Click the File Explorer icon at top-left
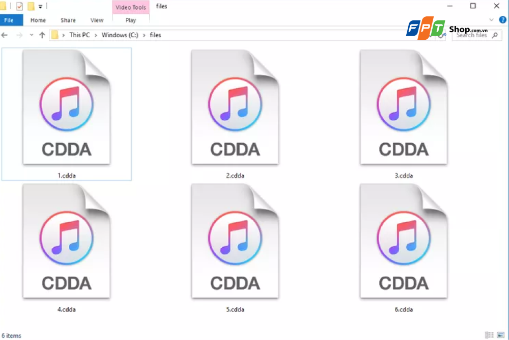 click(x=4, y=6)
